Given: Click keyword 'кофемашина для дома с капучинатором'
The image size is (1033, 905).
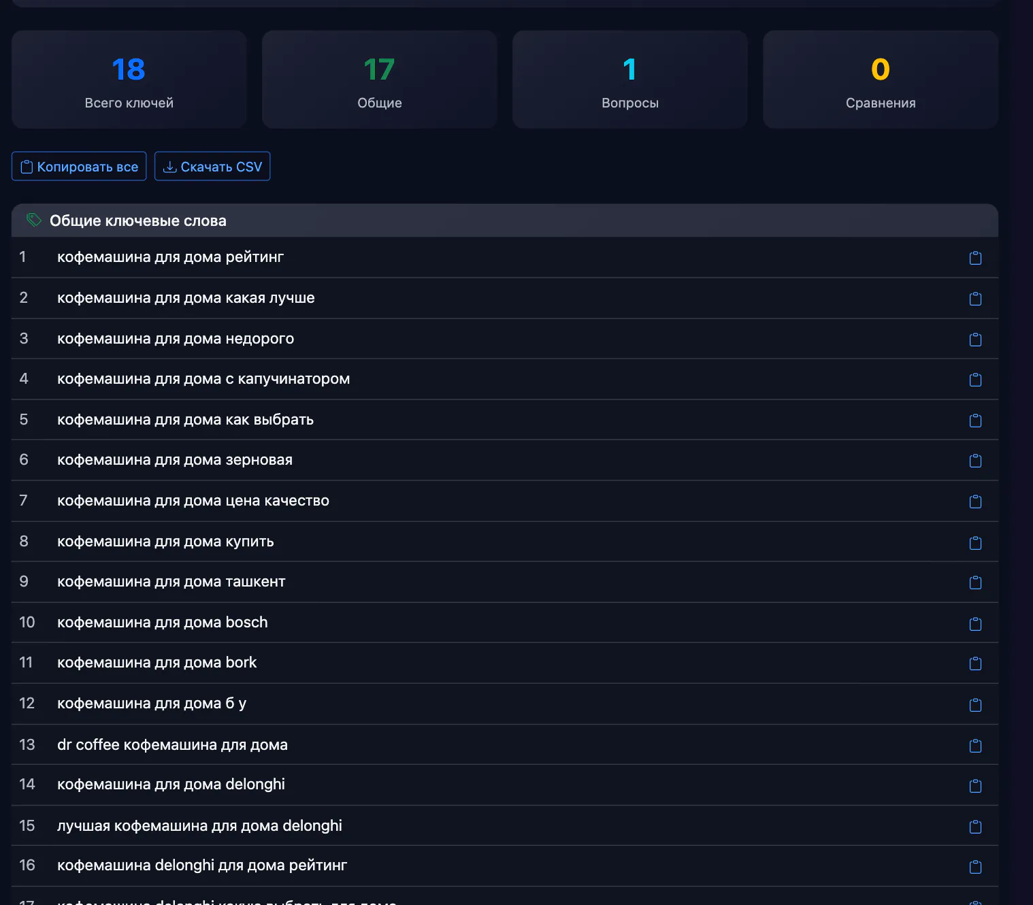Looking at the screenshot, I should [203, 379].
